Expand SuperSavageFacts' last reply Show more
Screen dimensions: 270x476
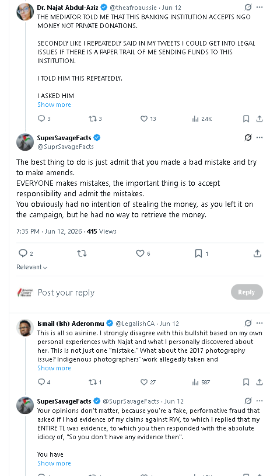pyautogui.click(x=54, y=463)
